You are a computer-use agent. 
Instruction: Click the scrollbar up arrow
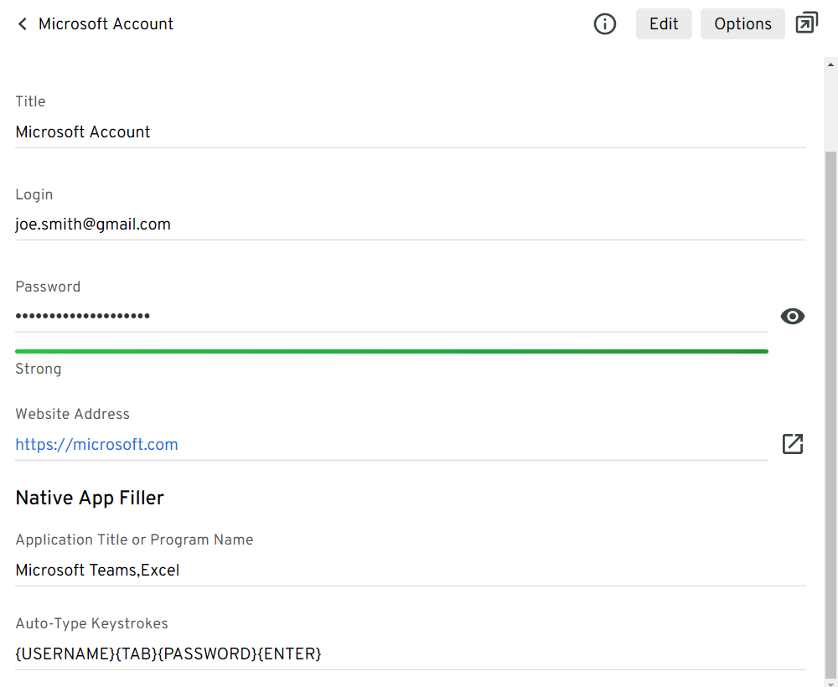tap(830, 64)
